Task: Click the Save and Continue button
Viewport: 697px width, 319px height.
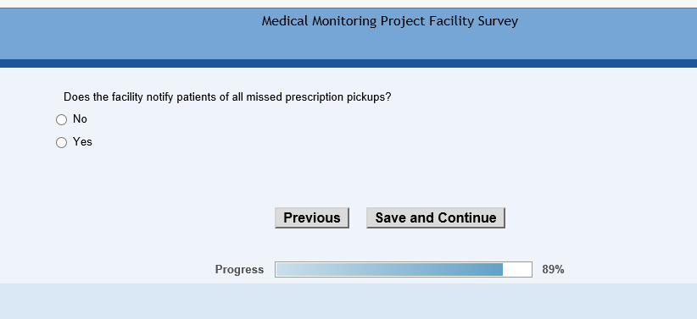Action: point(436,217)
